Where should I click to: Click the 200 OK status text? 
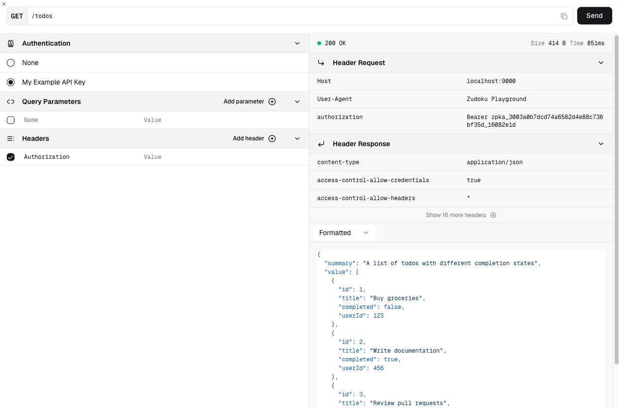[335, 43]
